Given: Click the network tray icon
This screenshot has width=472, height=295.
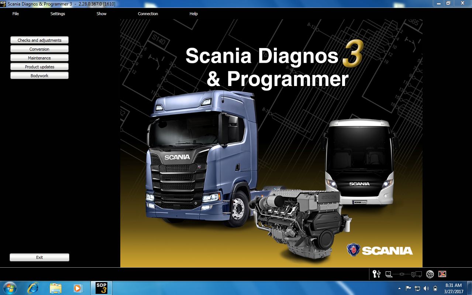Looking at the screenshot, I should tap(417, 288).
